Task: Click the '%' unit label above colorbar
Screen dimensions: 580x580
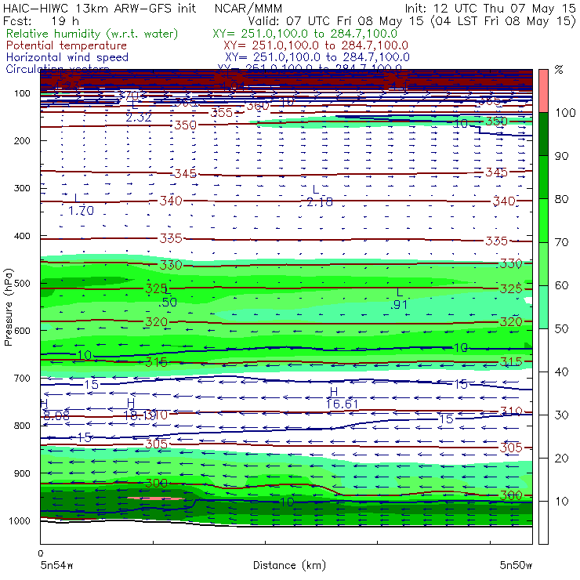Action: point(559,70)
